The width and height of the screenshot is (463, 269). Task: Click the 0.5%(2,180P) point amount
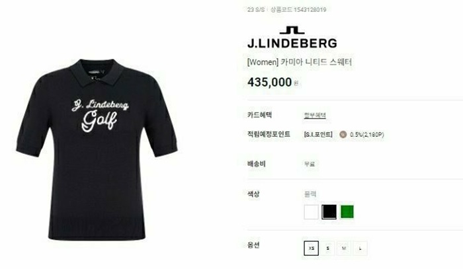366,135
